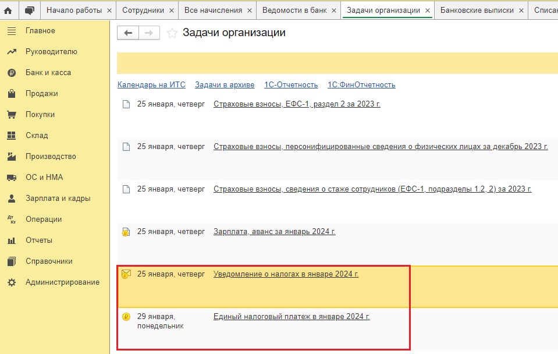This screenshot has width=558, height=354.
Task: Close the Начало работы tab
Action: click(109, 10)
